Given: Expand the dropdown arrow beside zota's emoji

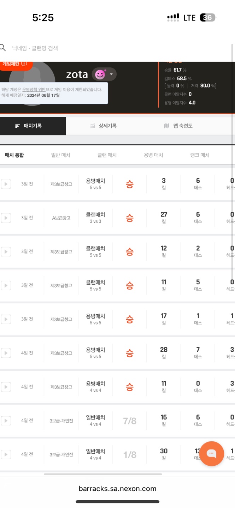Looking at the screenshot, I should pyautogui.click(x=111, y=74).
